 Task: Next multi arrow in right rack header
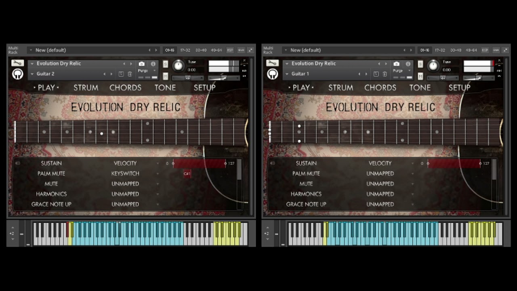pyautogui.click(x=411, y=50)
